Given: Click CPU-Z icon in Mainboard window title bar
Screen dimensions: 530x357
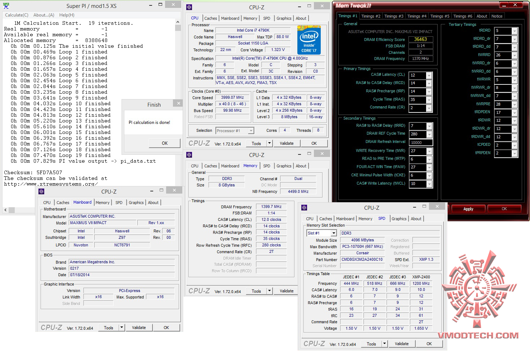Looking at the screenshot, I should click(x=41, y=191).
